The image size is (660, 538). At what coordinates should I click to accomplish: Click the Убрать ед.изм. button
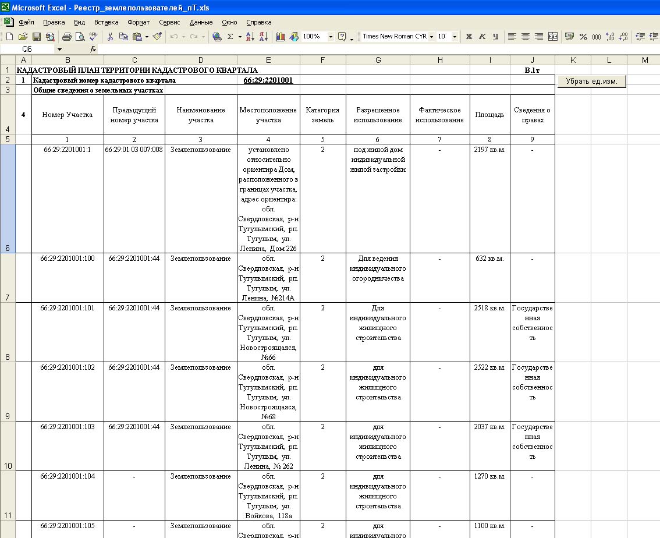591,82
